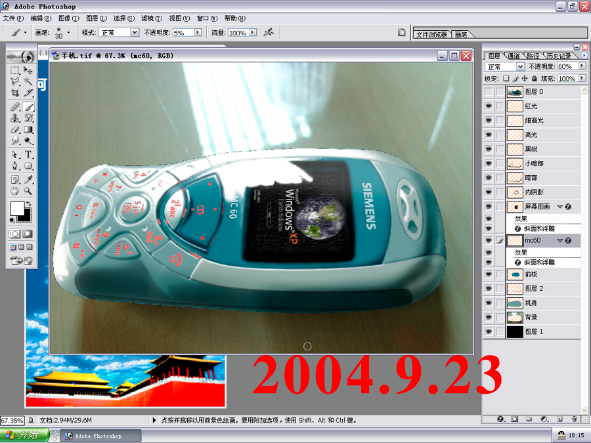Screen dimensions: 591x443
Task: Click Adobe Photoshop taskbar button
Action: tap(101, 436)
